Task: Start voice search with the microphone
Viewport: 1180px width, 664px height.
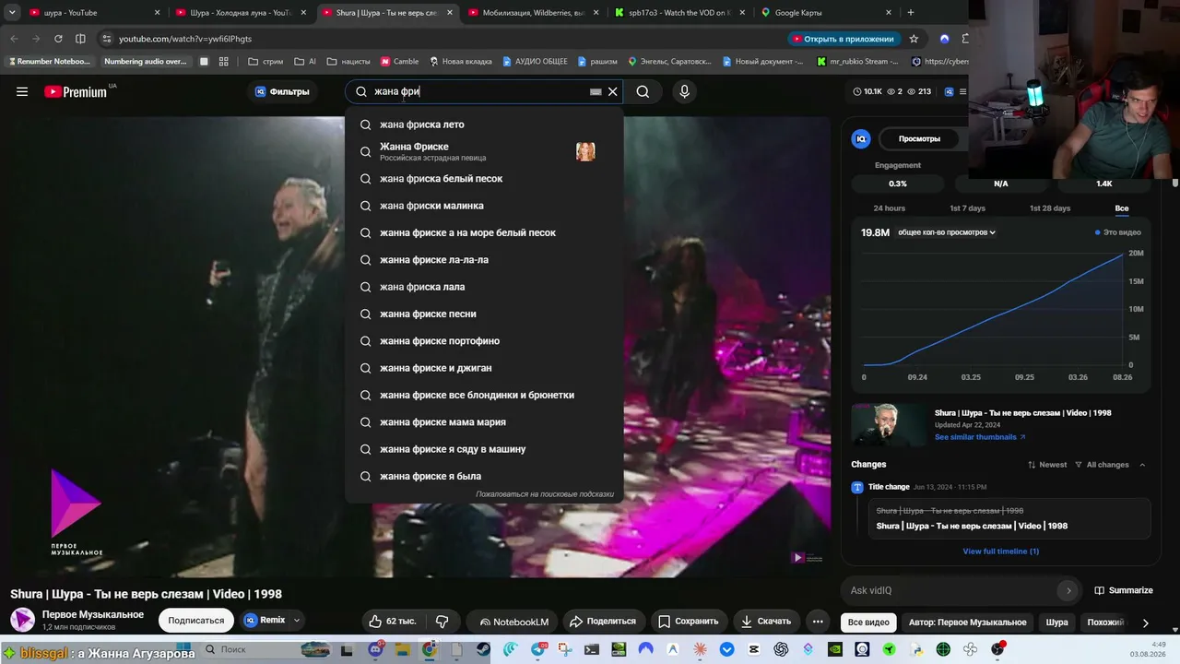Action: 684,91
